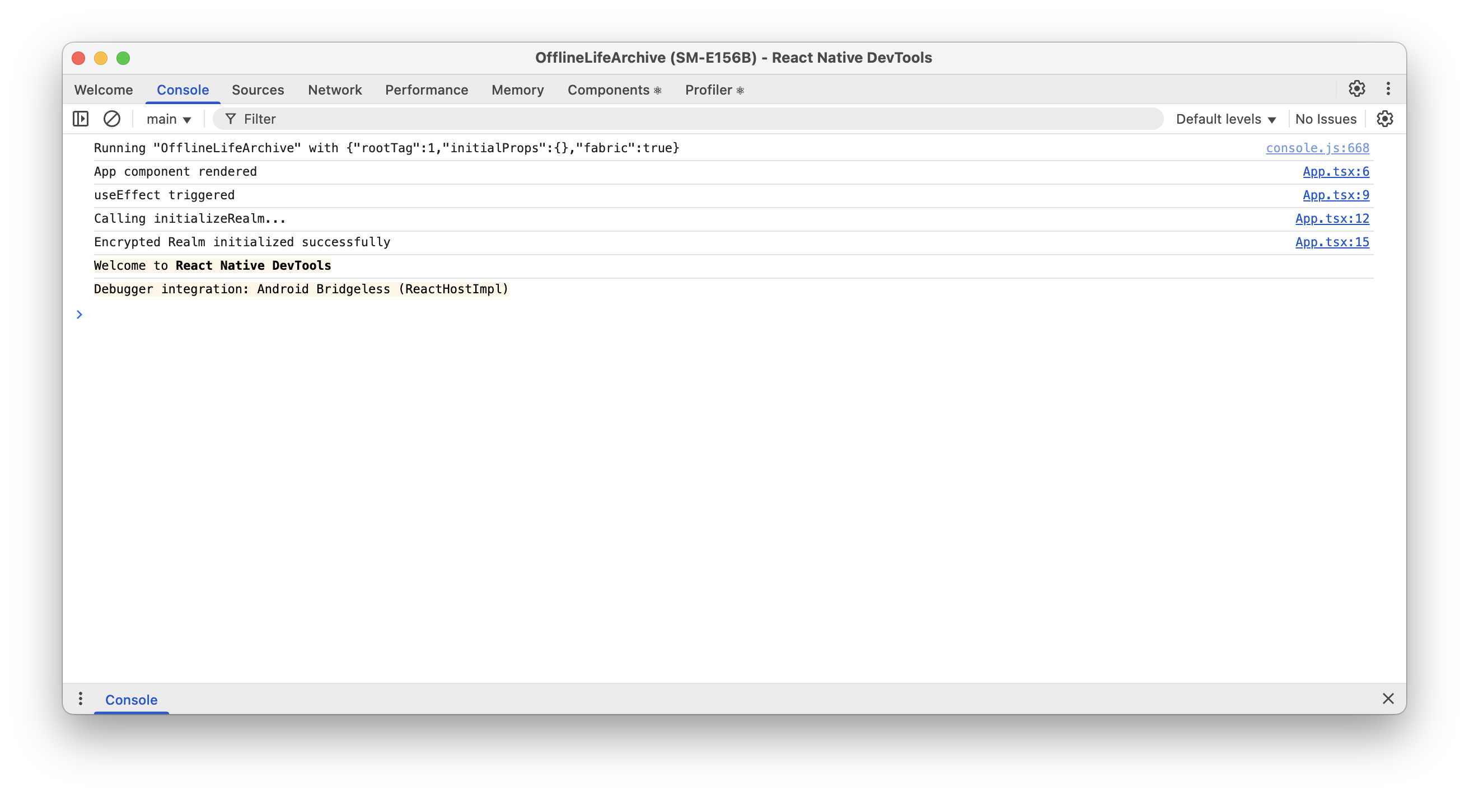Click the drawer three-dot menu icon

(81, 698)
